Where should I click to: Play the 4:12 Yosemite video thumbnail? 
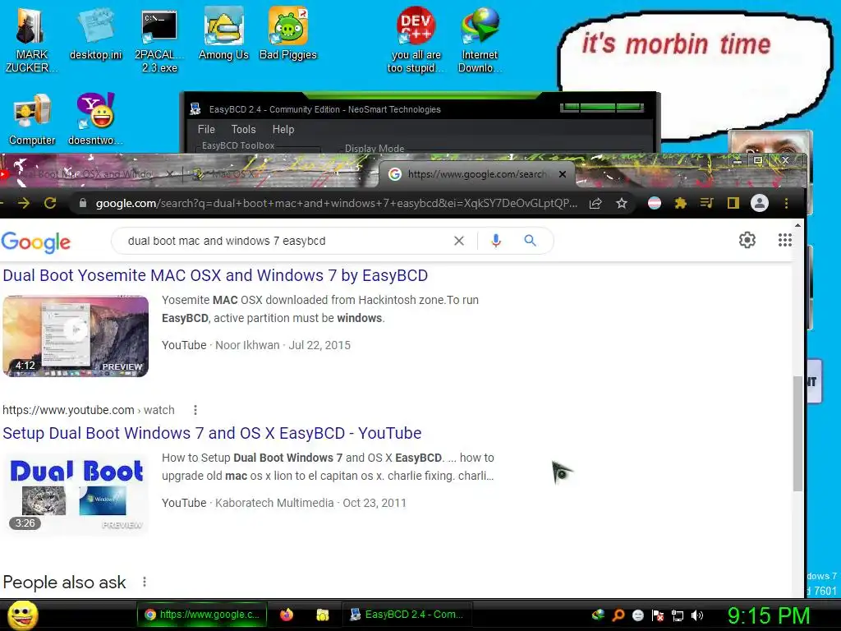(76, 336)
